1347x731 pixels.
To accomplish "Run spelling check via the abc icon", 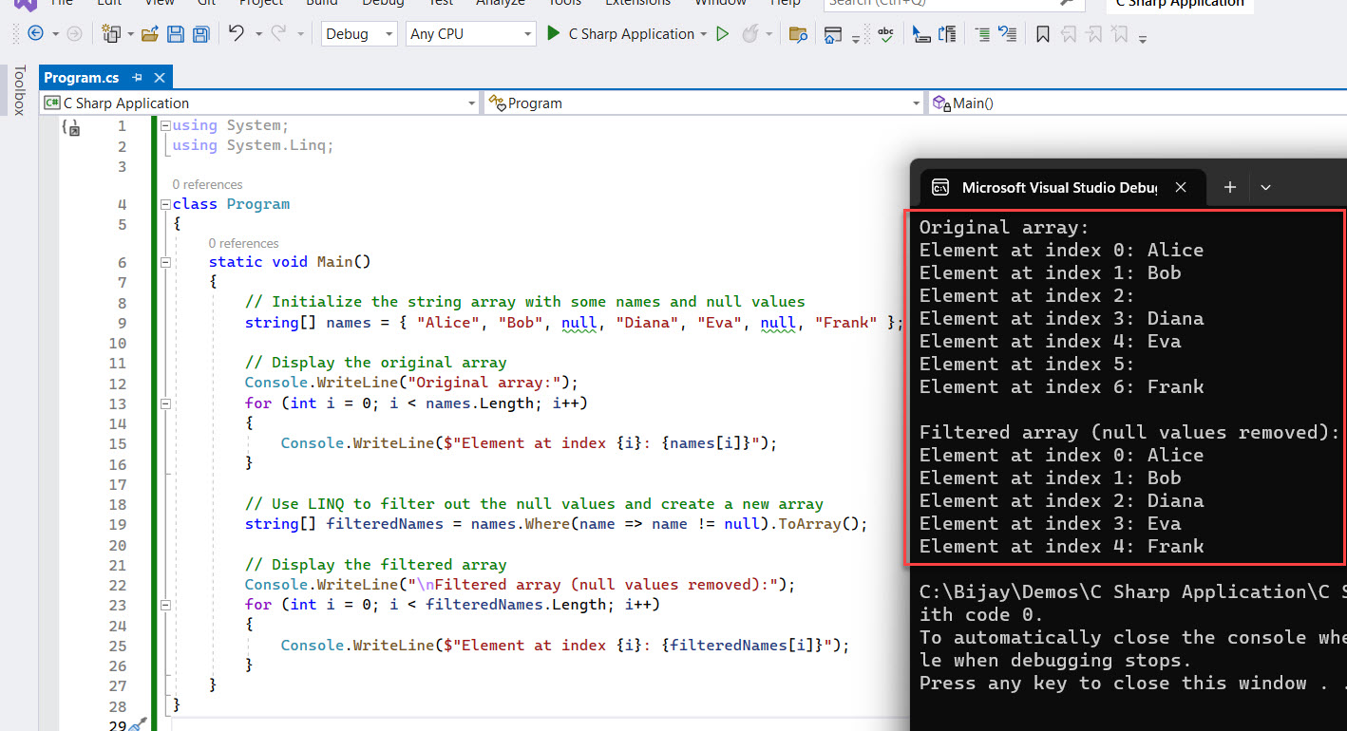I will pyautogui.click(x=883, y=34).
